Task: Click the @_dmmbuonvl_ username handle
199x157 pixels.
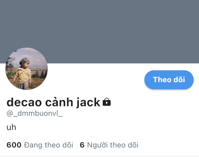Action: click(34, 113)
